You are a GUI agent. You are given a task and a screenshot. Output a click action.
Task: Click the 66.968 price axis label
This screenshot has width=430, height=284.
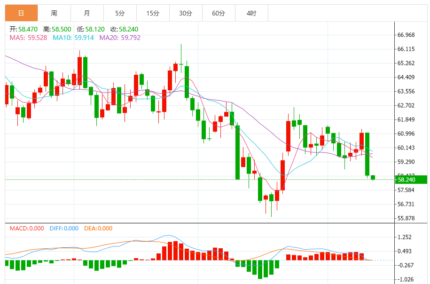click(x=406, y=35)
